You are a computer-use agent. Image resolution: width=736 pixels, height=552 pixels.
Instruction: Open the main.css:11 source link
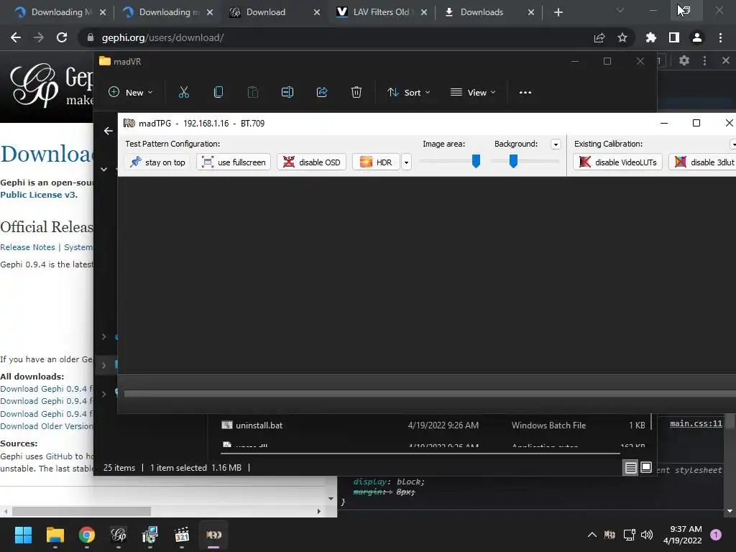tap(696, 423)
